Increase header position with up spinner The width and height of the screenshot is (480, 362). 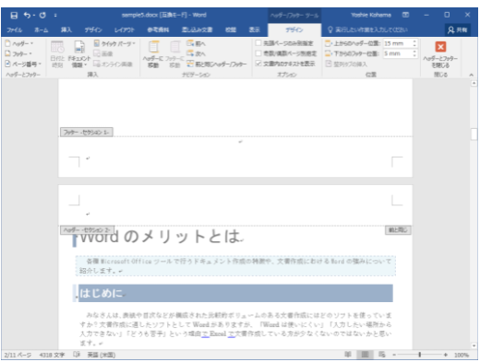point(414,41)
